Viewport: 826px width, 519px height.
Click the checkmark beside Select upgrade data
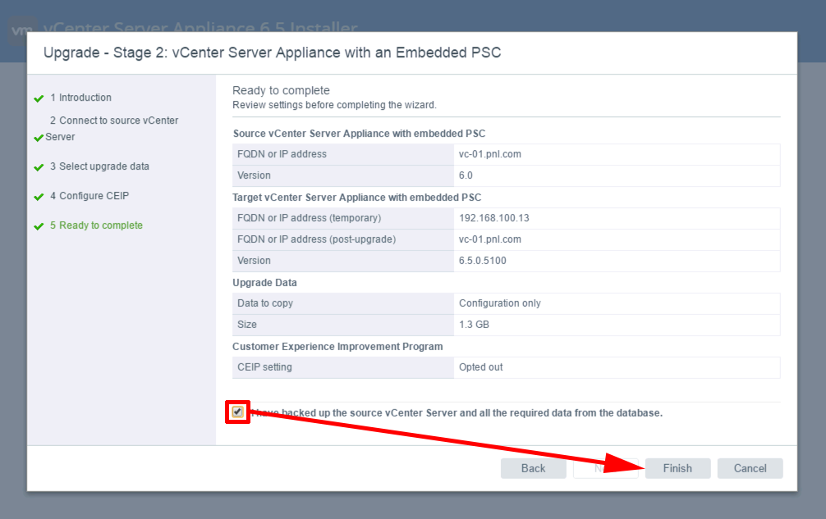pos(39,167)
